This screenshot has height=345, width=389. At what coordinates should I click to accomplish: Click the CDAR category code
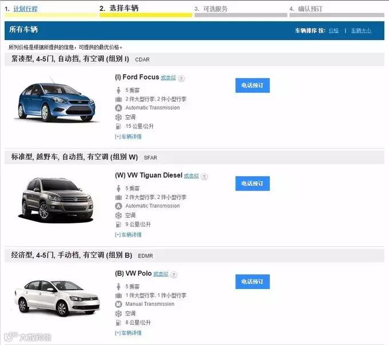click(142, 59)
